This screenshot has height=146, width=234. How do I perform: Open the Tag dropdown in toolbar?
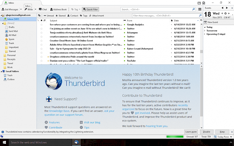[76, 9]
